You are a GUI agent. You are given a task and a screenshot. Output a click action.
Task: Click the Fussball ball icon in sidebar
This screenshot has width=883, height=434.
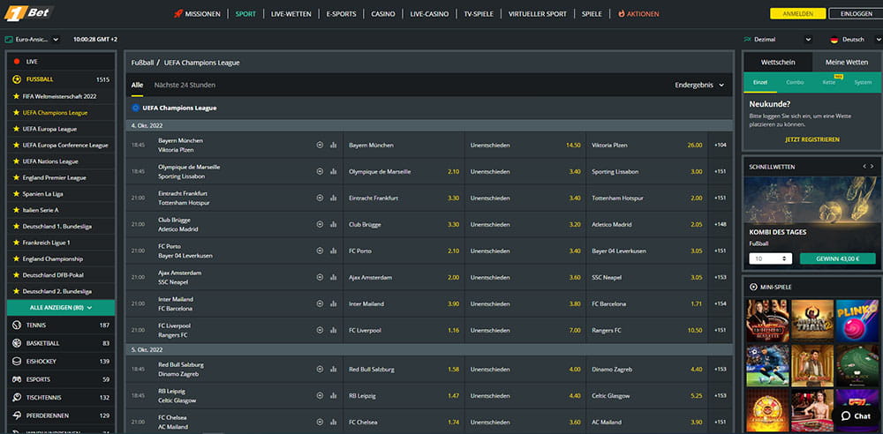pos(16,79)
